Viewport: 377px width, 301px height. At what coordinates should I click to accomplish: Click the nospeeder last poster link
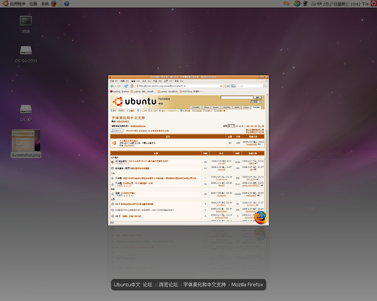[252, 144]
